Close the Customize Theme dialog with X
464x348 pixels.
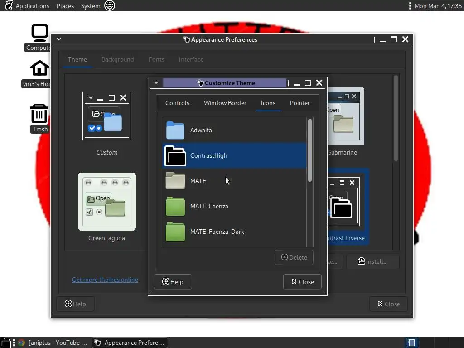[x=319, y=83]
